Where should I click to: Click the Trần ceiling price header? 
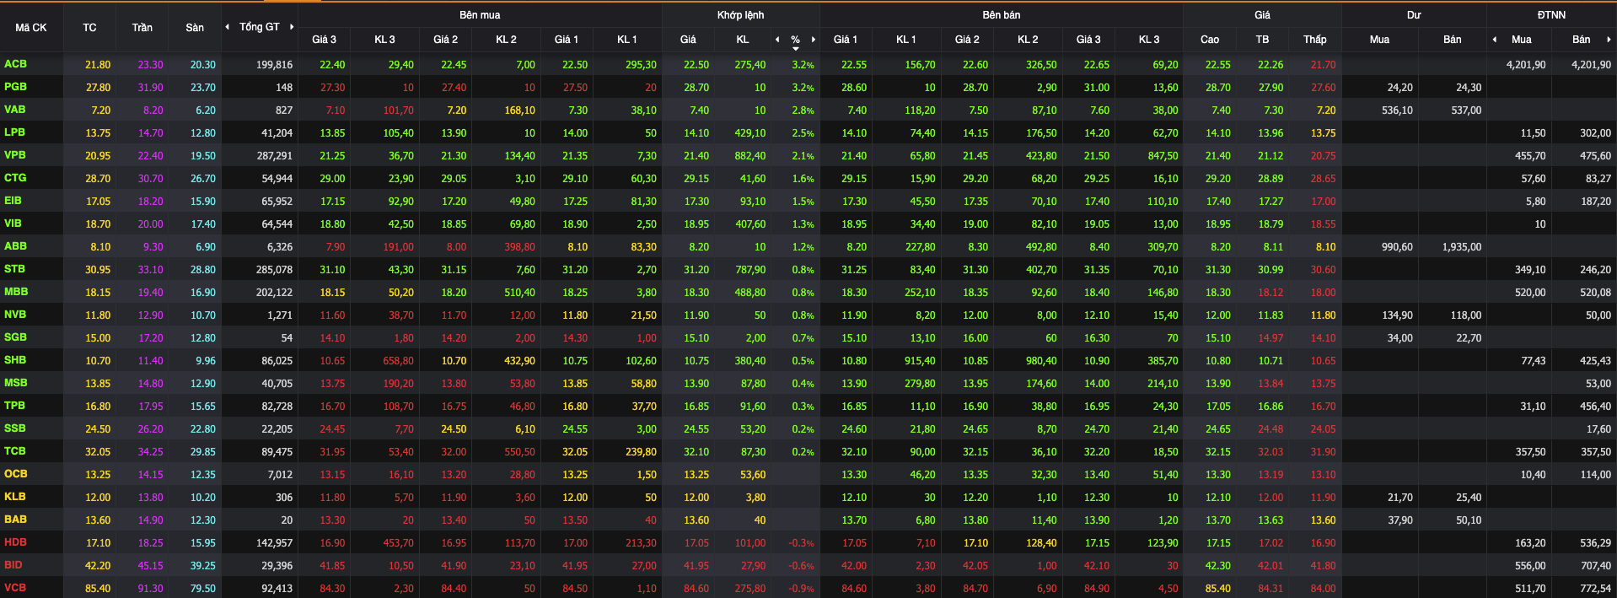142,28
